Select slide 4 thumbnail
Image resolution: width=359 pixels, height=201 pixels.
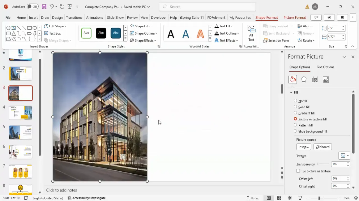[x=20, y=113]
